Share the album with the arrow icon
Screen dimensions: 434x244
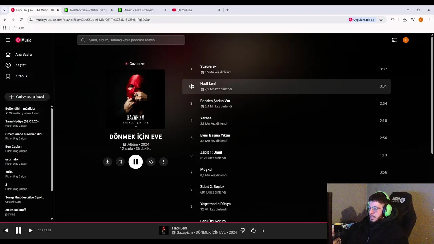151,162
